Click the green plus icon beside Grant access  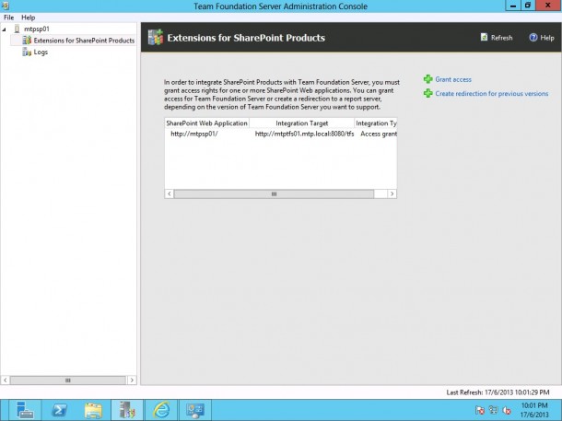[x=428, y=79]
